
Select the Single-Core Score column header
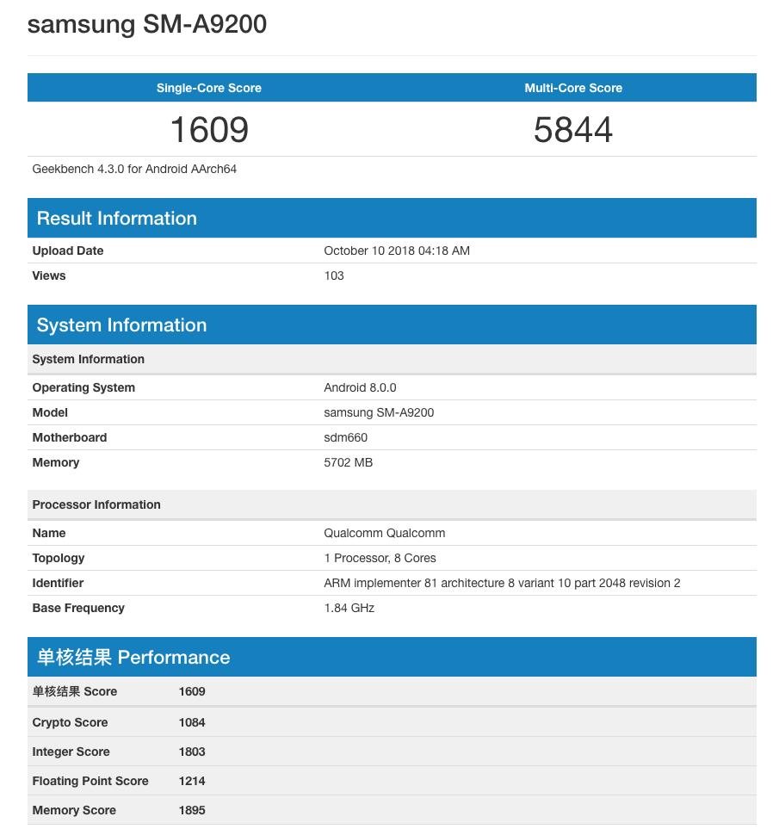(208, 88)
